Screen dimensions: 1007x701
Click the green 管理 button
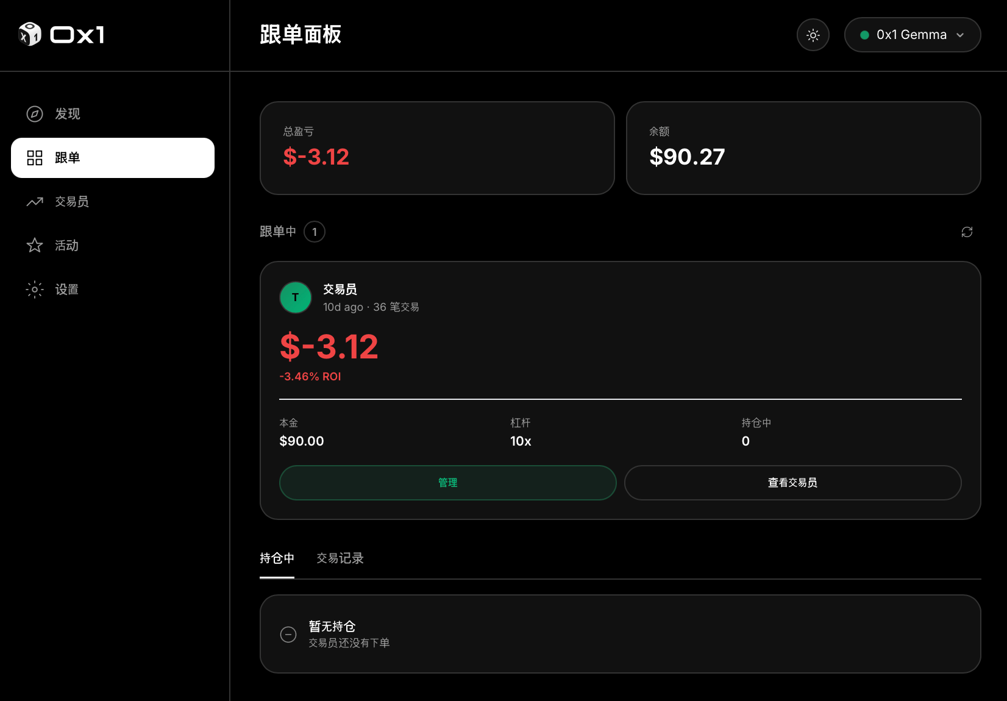[x=448, y=483]
